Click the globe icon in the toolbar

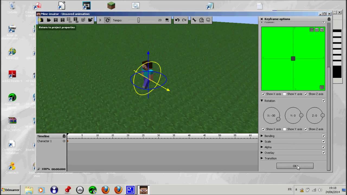coord(201,20)
